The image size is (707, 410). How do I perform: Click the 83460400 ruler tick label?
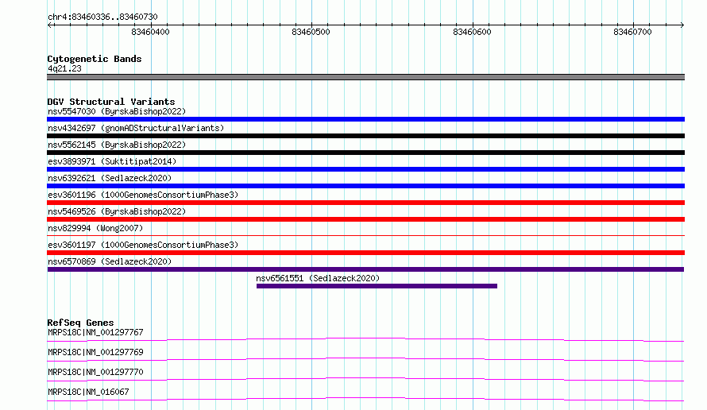pos(150,32)
